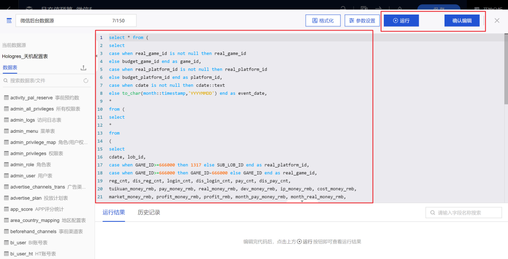Click code line 1 'select * from ('
Viewport: 508px width, 259px height.
point(128,38)
